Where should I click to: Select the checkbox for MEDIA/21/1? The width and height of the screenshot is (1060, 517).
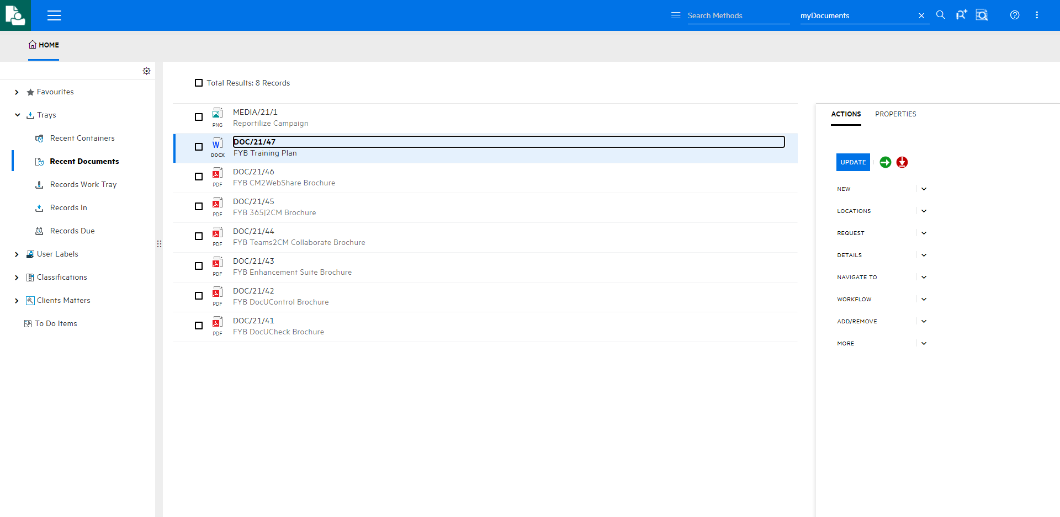[199, 117]
